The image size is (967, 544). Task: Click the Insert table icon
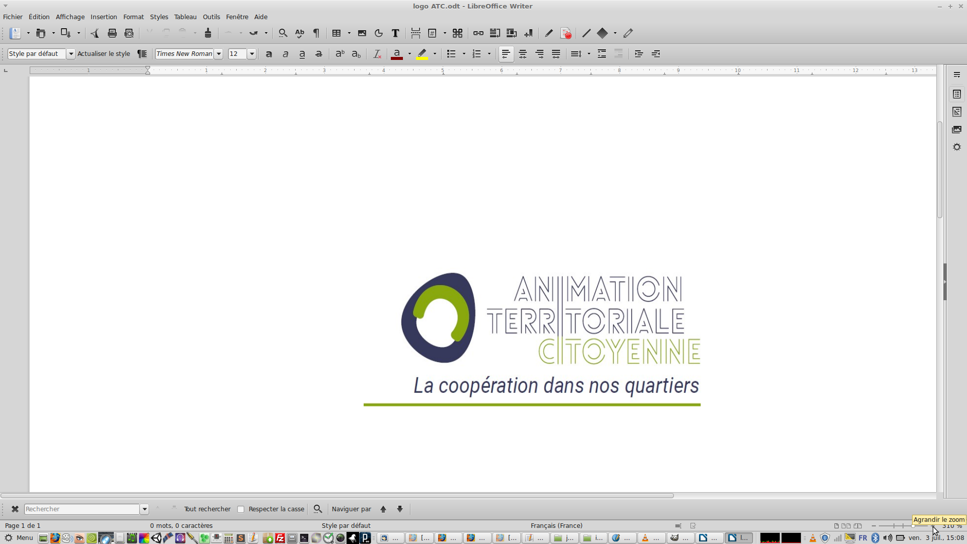coord(336,33)
